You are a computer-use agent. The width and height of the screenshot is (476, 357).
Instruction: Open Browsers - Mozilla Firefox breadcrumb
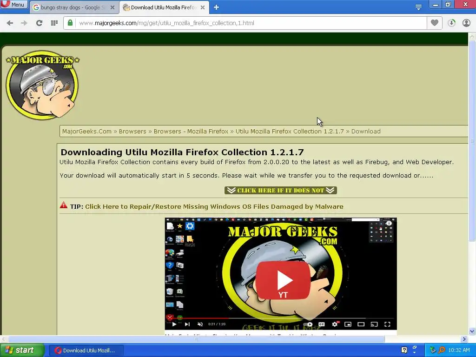(x=191, y=132)
